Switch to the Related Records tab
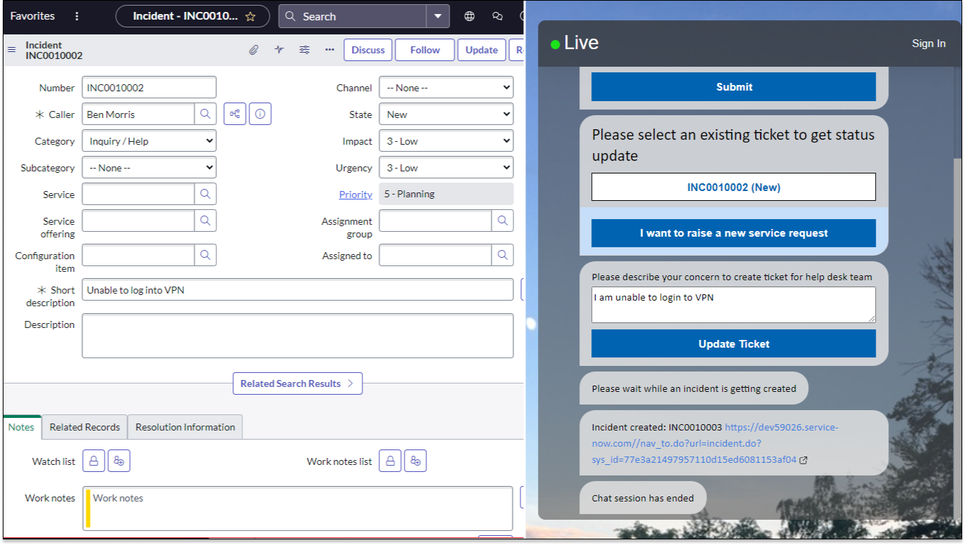Screen dimensions: 965x545 (x=84, y=427)
